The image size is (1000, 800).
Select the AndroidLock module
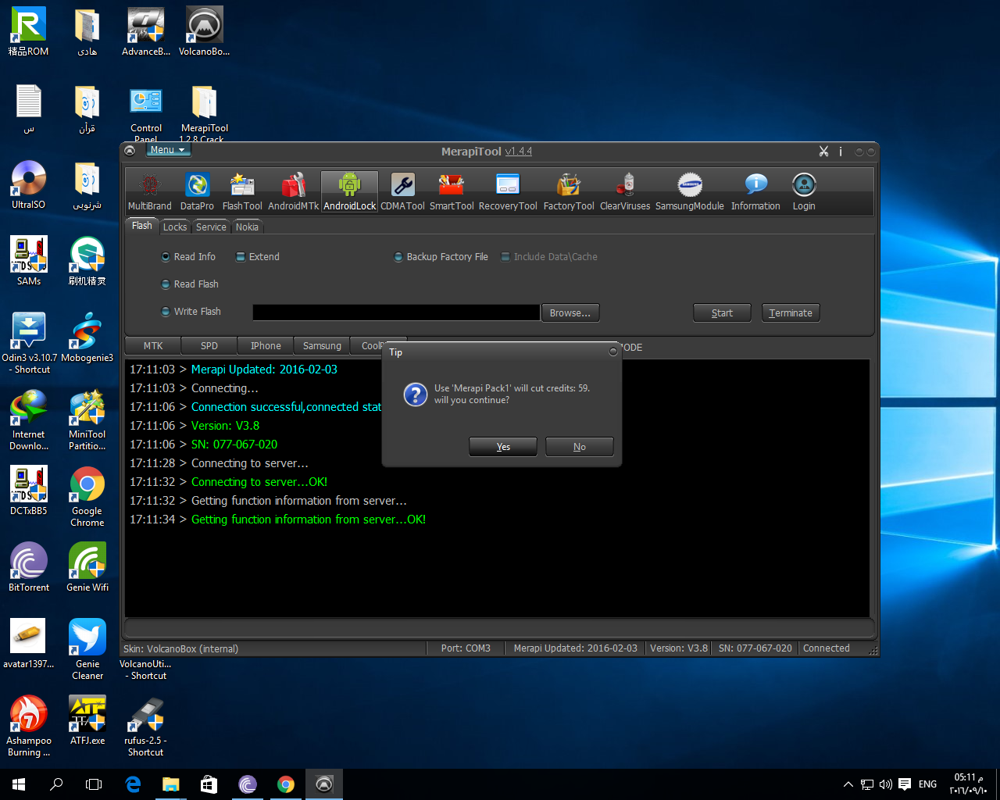point(350,192)
